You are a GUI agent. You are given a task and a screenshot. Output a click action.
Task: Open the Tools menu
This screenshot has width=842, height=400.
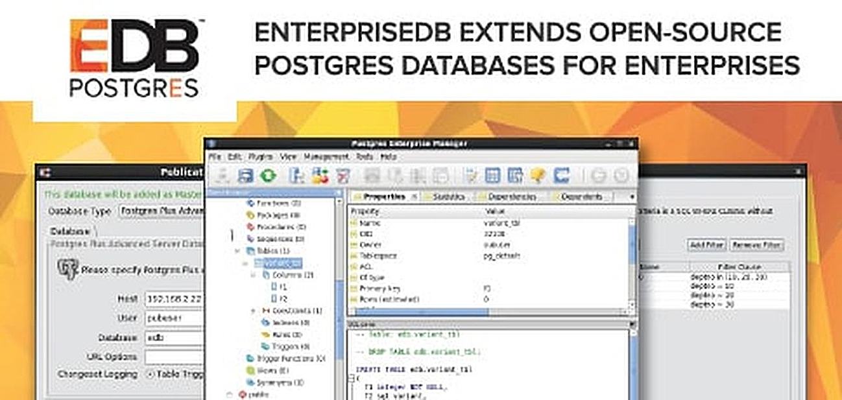365,157
